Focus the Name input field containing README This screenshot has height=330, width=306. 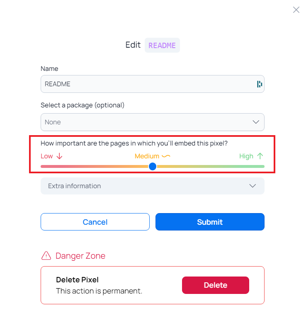tap(145, 84)
